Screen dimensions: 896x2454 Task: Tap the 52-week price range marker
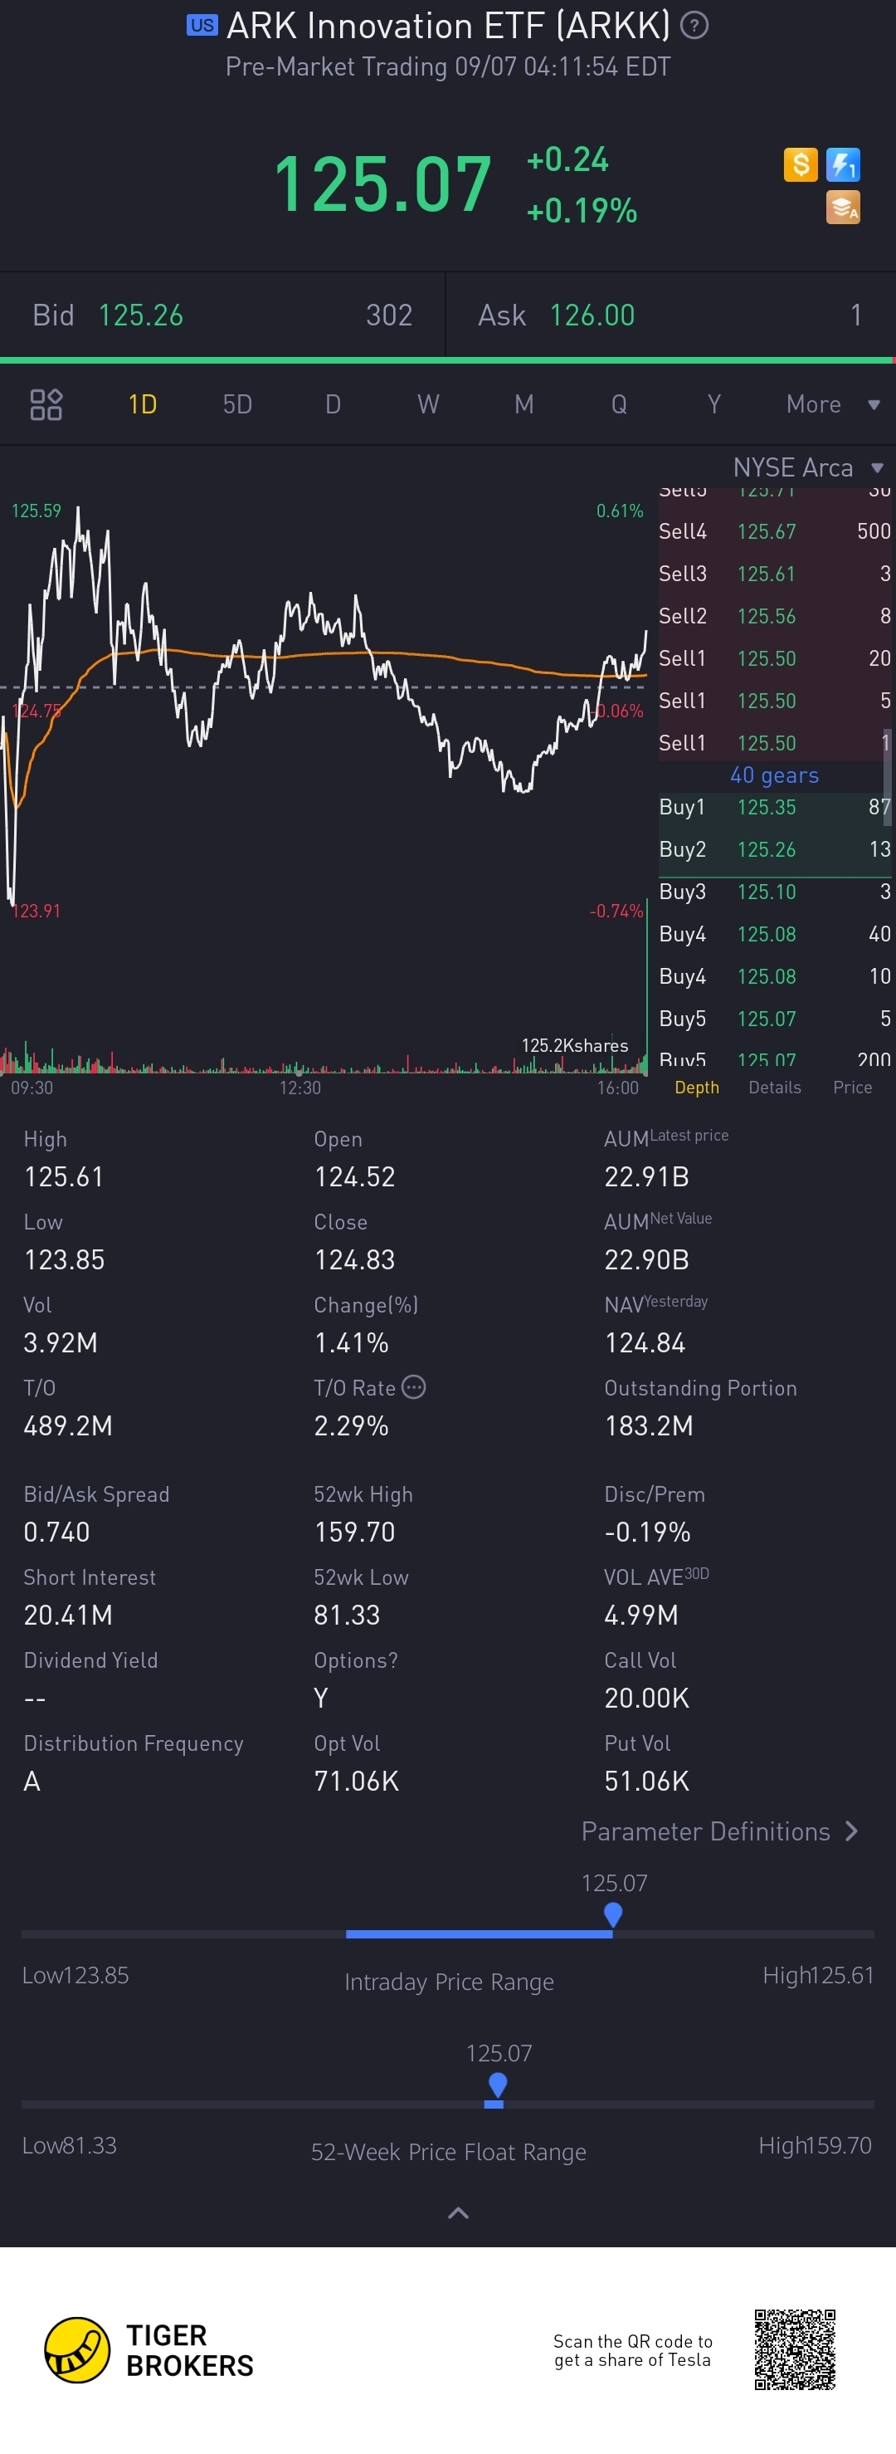pyautogui.click(x=497, y=2085)
